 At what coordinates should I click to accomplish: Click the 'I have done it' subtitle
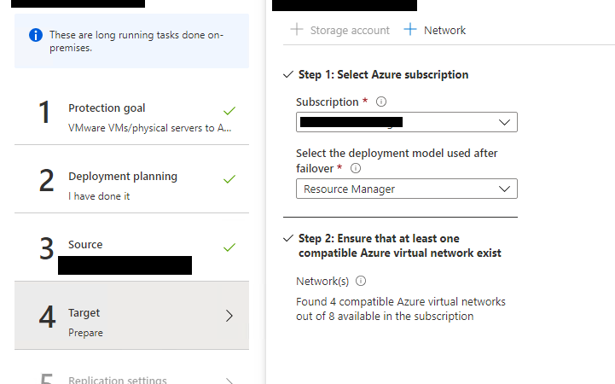(99, 196)
